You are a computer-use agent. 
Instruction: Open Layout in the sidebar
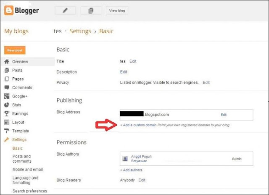18,122
